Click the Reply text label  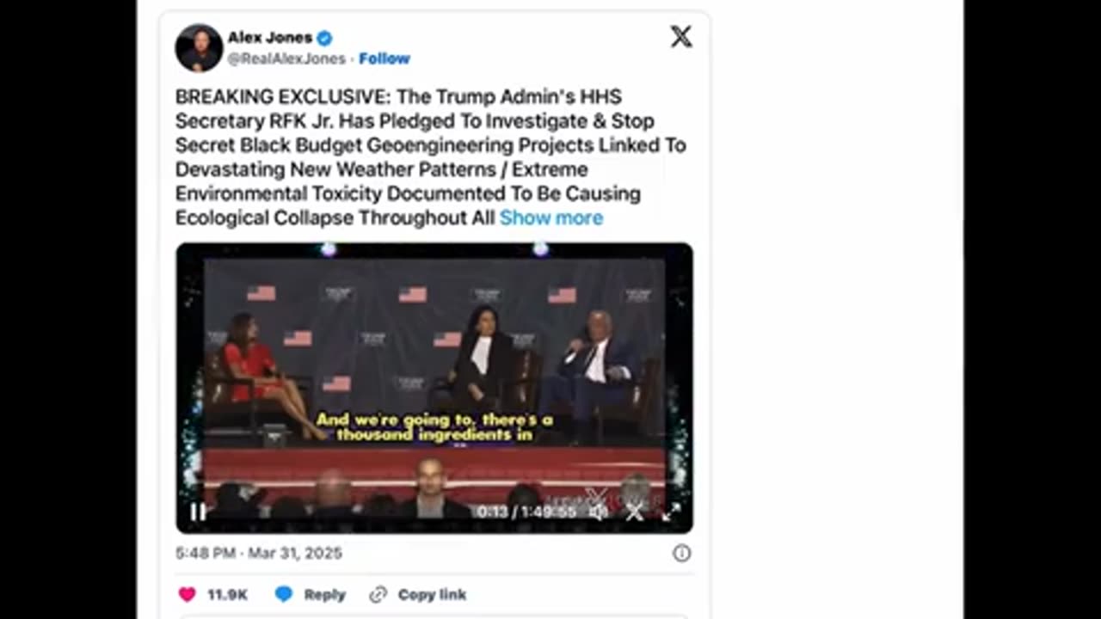pyautogui.click(x=324, y=594)
